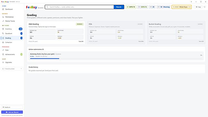Click the Stats graph icon
The width and height of the screenshot is (208, 117).
click(x=3, y=50)
